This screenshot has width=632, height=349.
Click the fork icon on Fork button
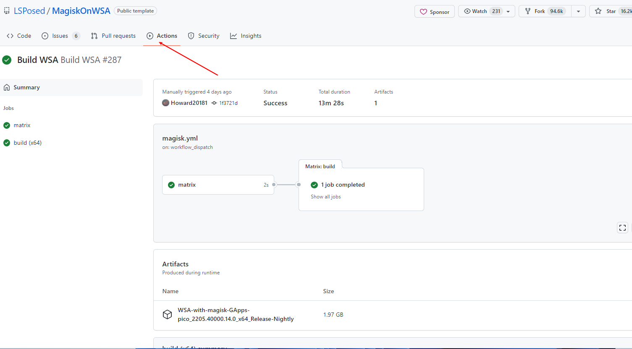528,11
